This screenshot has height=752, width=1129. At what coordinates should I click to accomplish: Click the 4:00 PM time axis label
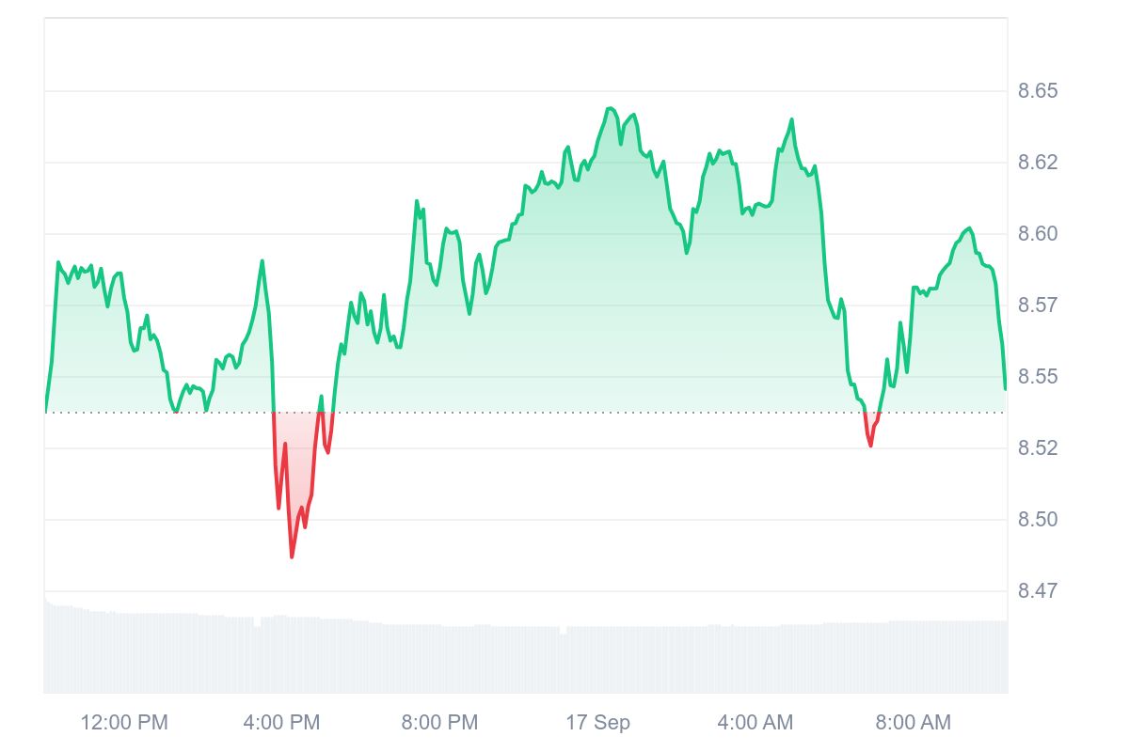click(x=281, y=723)
